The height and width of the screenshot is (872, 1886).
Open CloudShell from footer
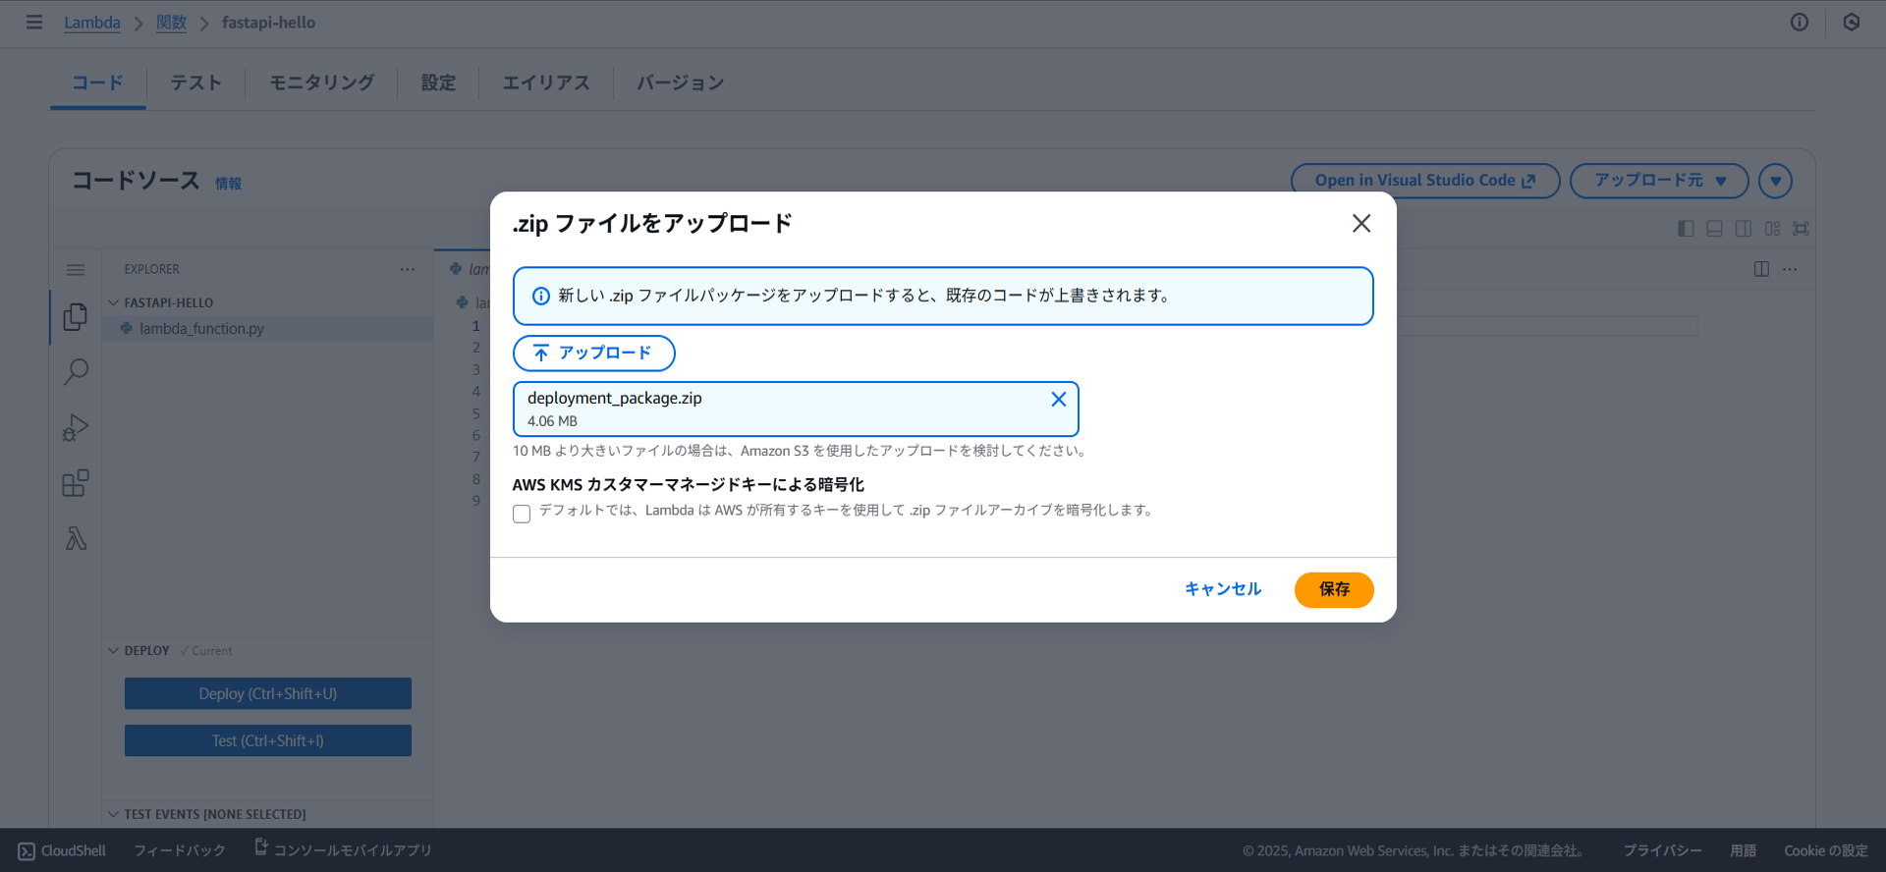(62, 850)
